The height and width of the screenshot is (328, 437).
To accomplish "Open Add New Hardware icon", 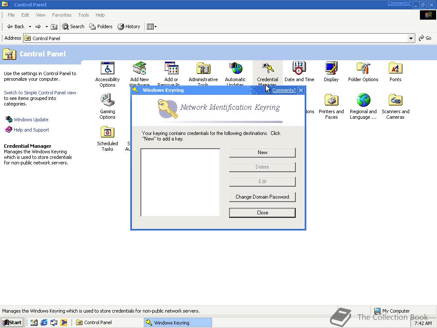I will [x=140, y=68].
